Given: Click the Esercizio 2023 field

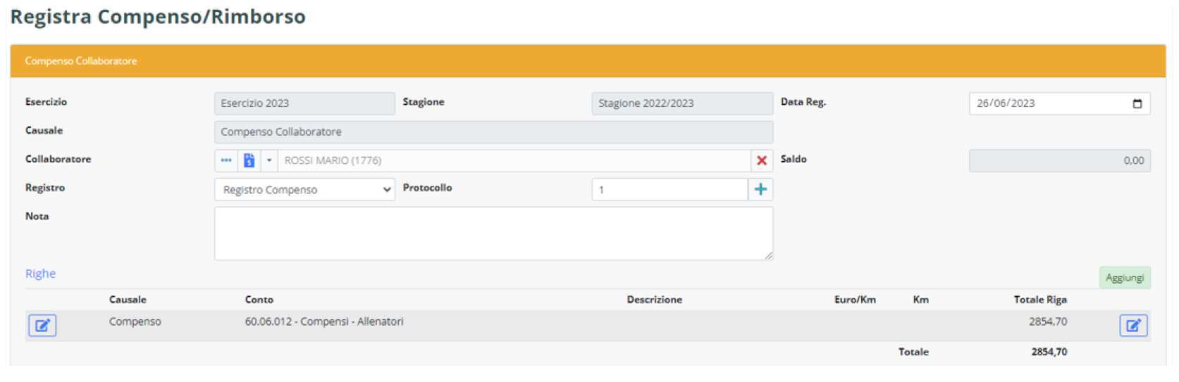Looking at the screenshot, I should 304,103.
